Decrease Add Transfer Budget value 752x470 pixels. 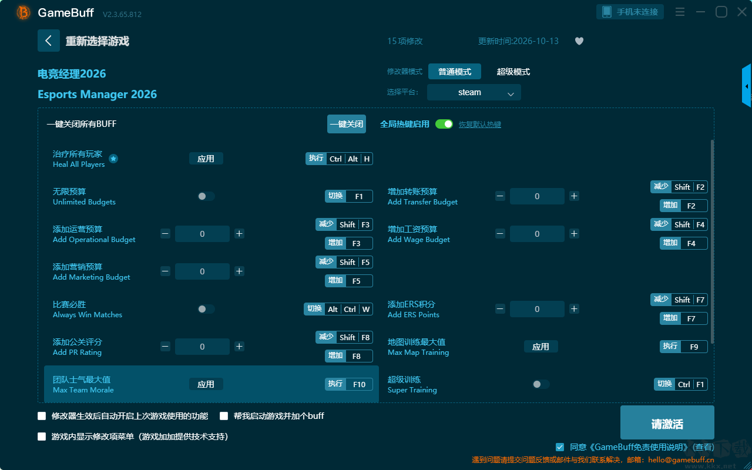[500, 196]
